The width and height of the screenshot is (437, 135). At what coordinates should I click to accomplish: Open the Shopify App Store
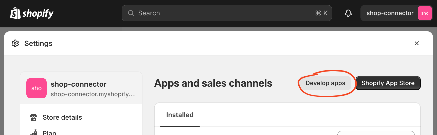[x=388, y=83]
